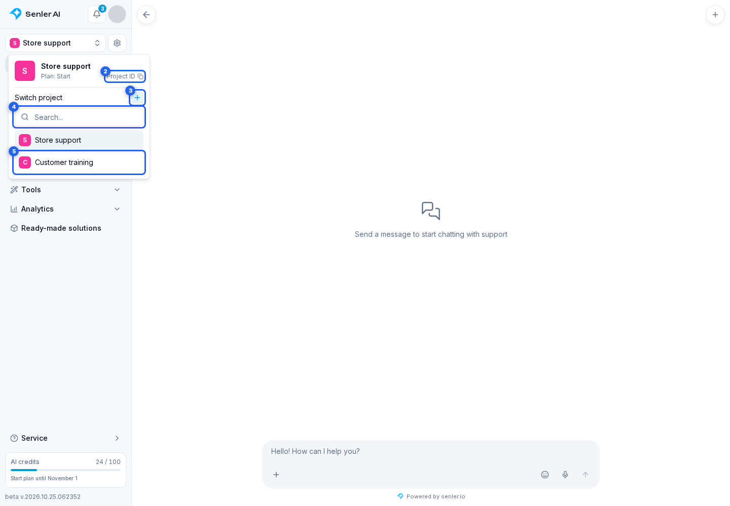Click the version text beta v.2026.10.25.062352
The width and height of the screenshot is (730, 506).
pos(43,497)
